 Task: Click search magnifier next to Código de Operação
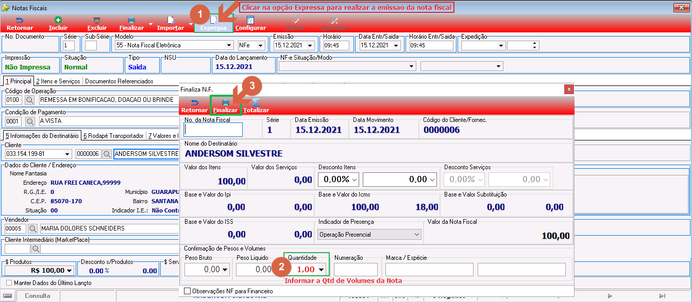30,100
